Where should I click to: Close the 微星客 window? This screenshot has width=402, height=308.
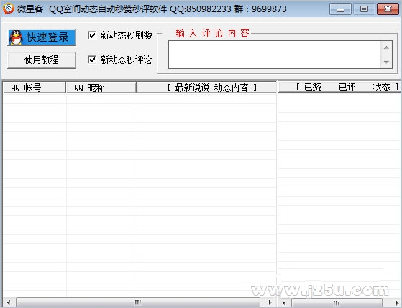pyautogui.click(x=388, y=9)
